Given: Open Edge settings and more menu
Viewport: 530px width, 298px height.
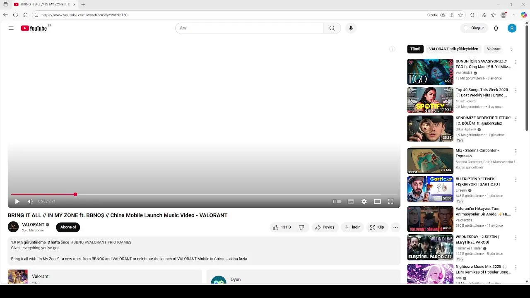Looking at the screenshot, I should [x=513, y=15].
